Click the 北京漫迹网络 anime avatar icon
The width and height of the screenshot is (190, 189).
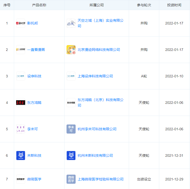pos(71,50)
